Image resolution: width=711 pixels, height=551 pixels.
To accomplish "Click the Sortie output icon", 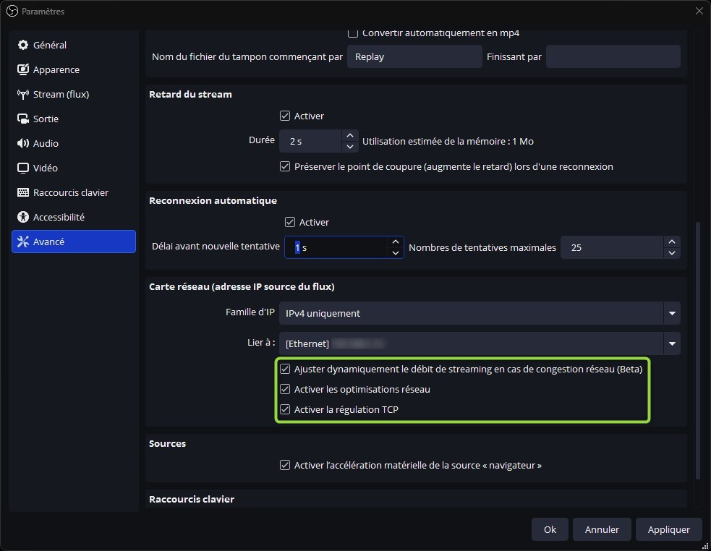I will coord(22,119).
